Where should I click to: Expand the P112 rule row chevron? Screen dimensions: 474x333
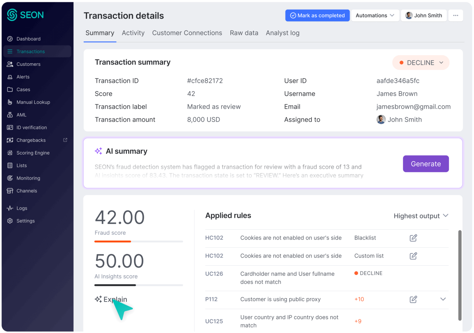click(x=443, y=299)
